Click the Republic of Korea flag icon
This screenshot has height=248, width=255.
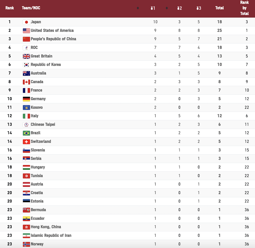(26, 65)
